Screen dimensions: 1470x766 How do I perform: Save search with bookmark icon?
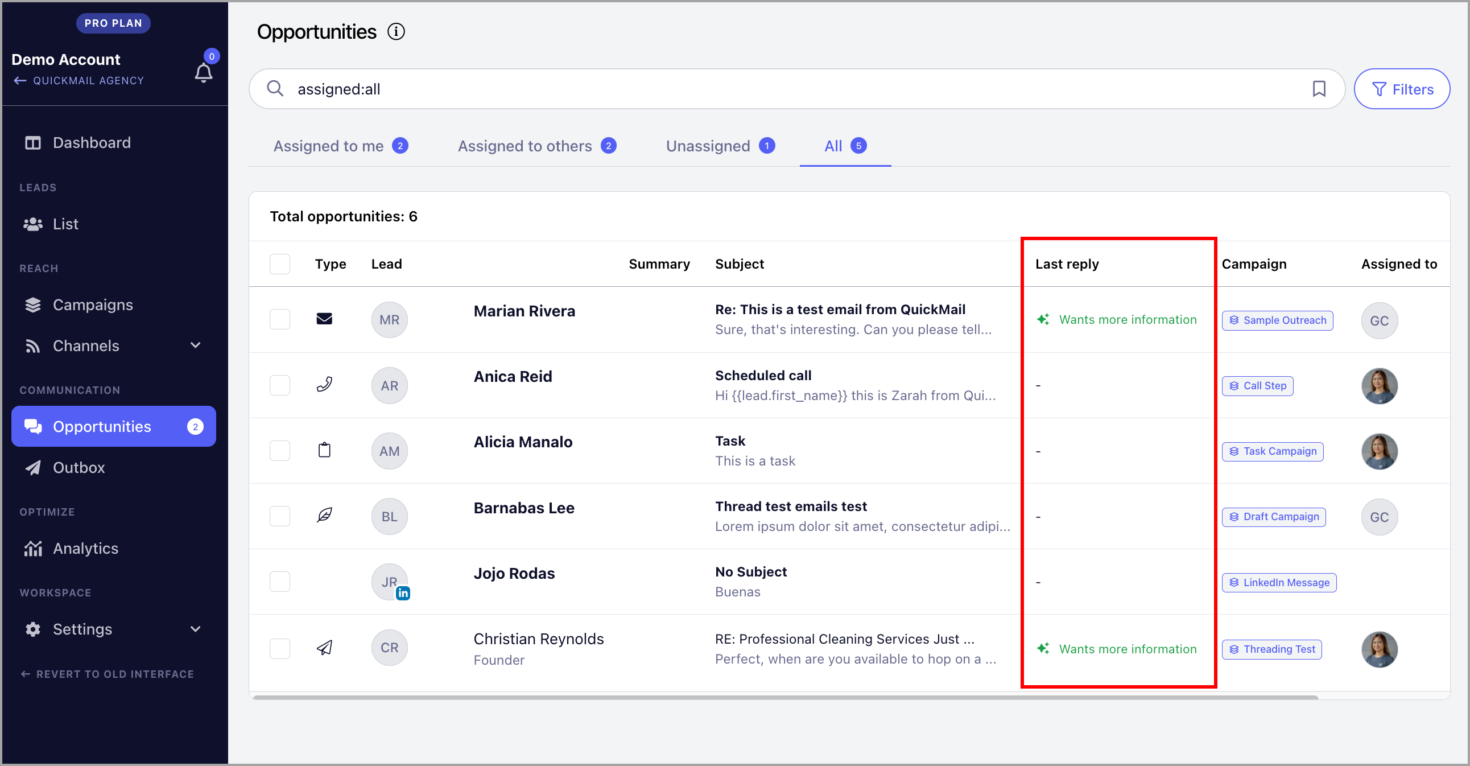point(1319,88)
